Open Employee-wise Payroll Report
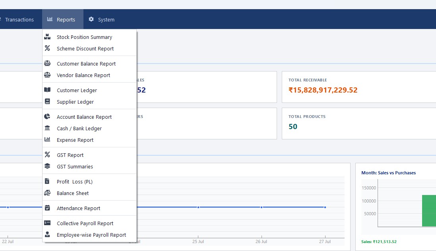Image resolution: width=436 pixels, height=251 pixels. pos(89,235)
